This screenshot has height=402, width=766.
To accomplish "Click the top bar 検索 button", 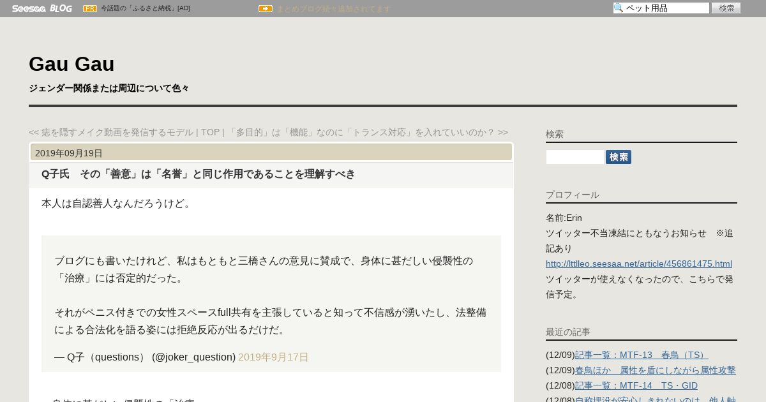I will 726,8.
